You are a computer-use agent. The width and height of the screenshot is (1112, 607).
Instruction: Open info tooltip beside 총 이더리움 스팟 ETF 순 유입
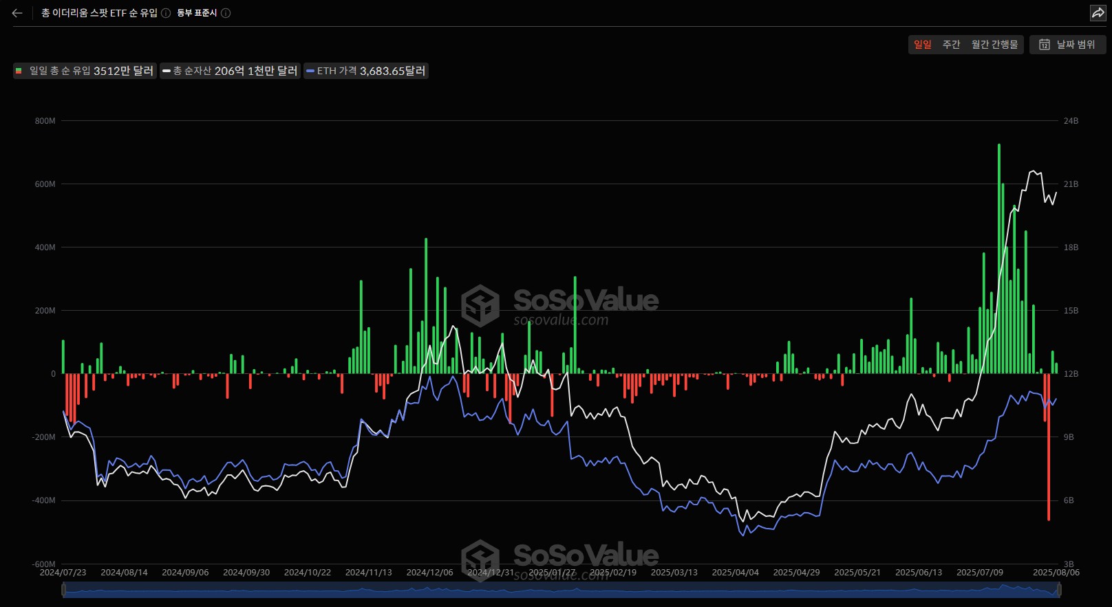[166, 13]
